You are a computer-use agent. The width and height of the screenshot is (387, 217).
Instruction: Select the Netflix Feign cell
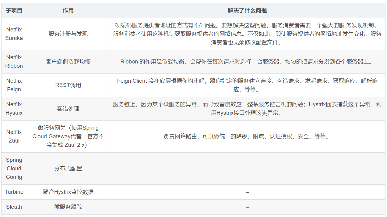point(14,85)
